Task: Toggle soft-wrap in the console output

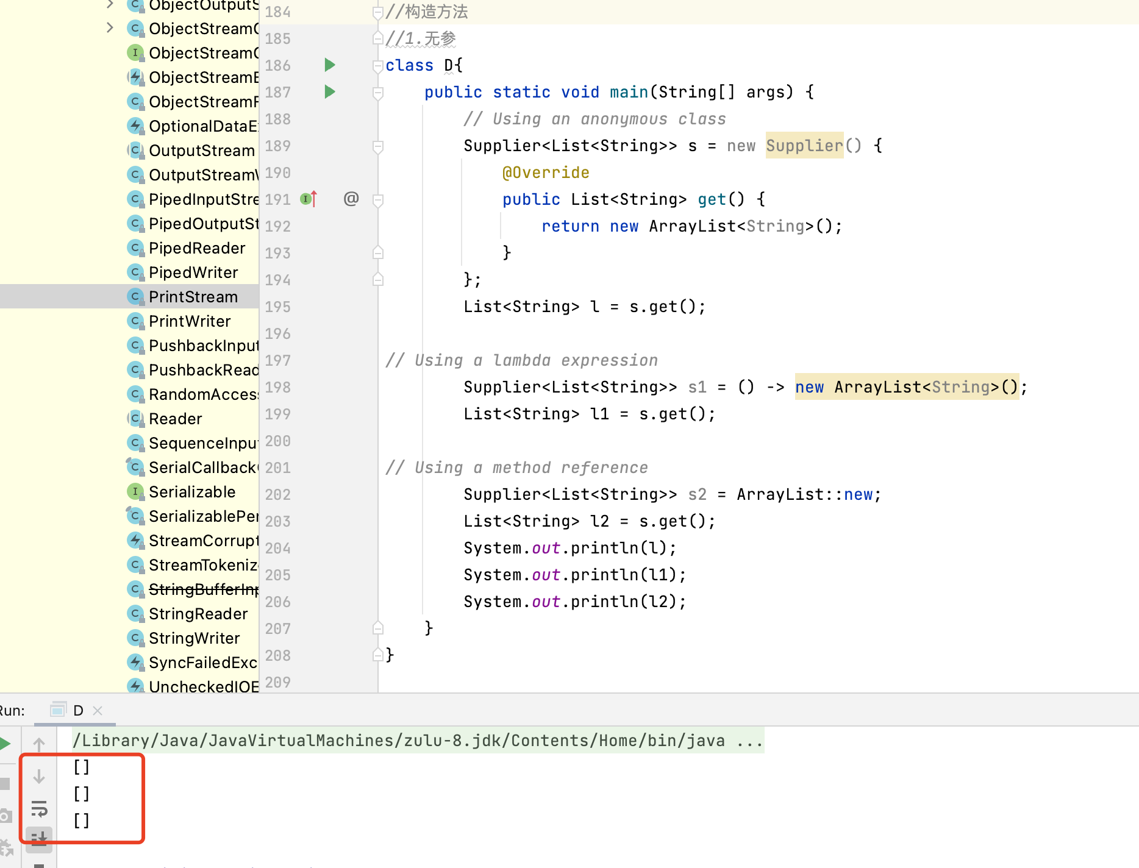Action: [x=39, y=809]
